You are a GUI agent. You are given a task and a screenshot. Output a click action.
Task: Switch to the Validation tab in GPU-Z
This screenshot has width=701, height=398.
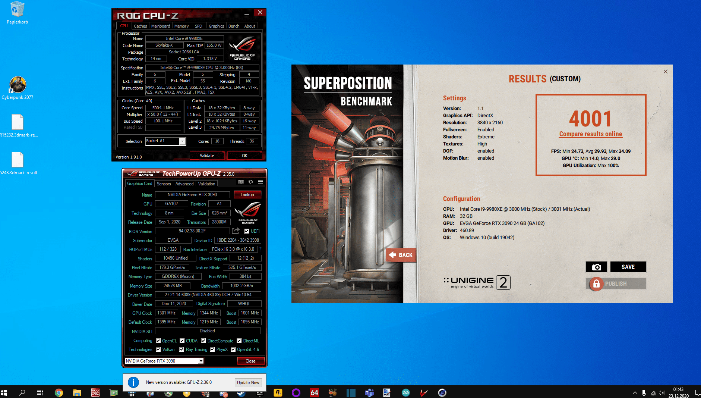(x=207, y=184)
